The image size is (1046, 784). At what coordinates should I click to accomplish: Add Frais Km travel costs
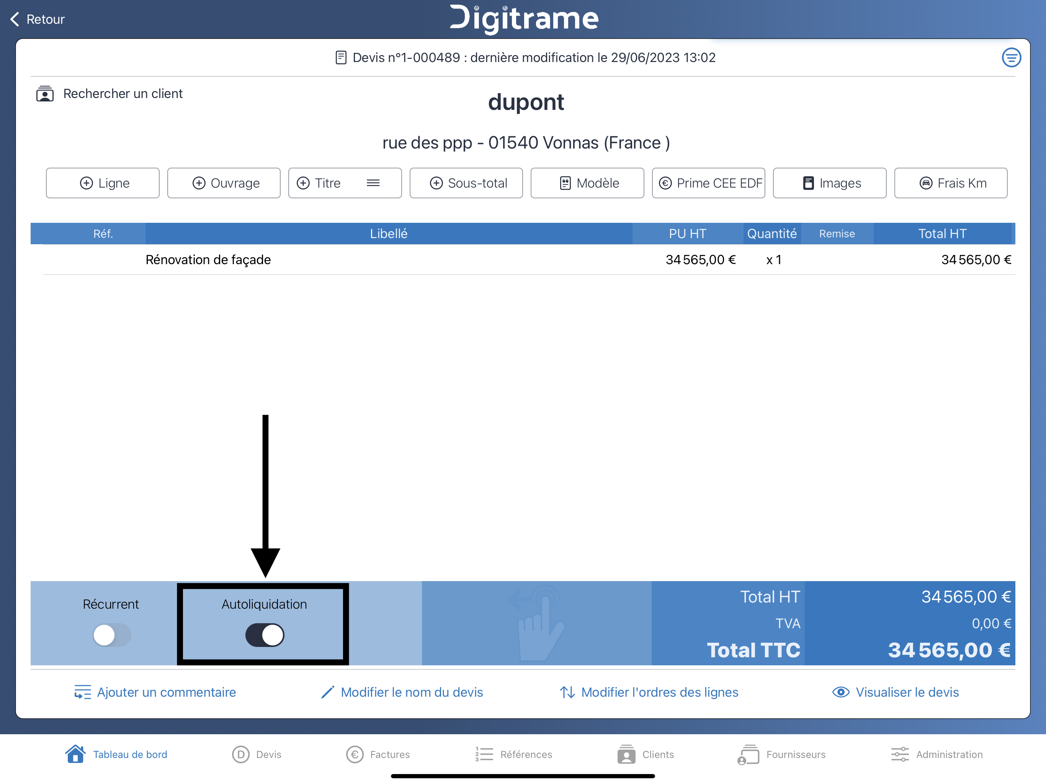point(951,183)
